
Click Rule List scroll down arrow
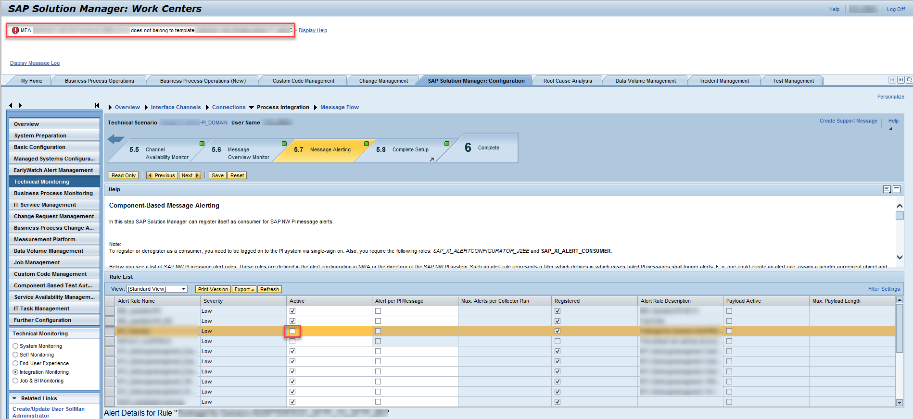coord(900,403)
